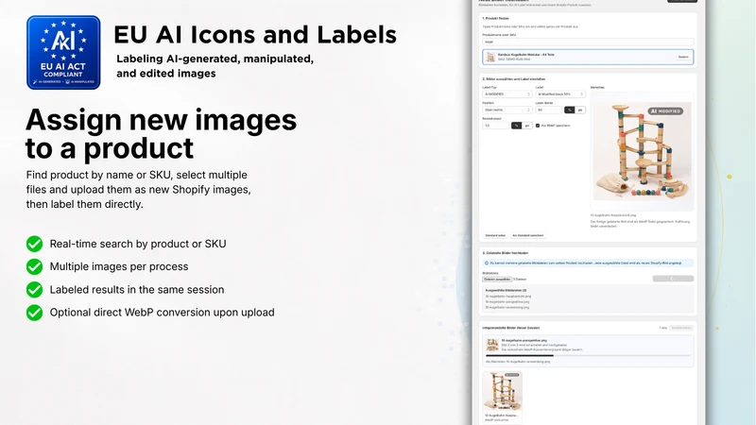Click the second selected file name ending perspektive.png
The image size is (756, 425).
[x=507, y=301]
